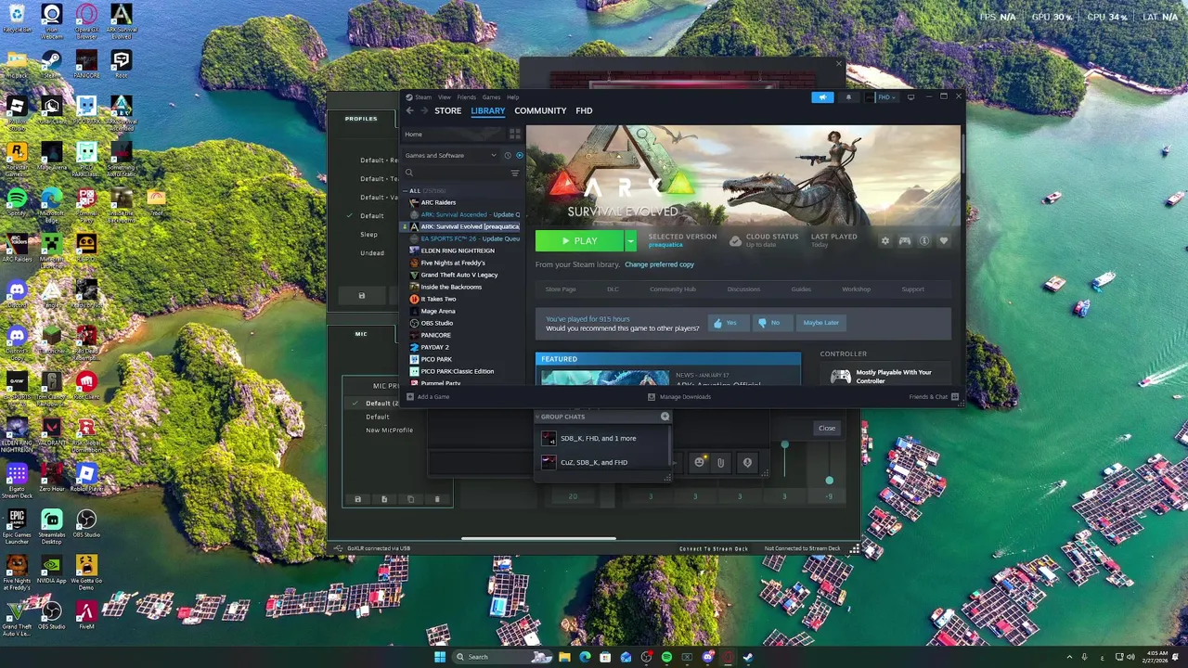Viewport: 1188px width, 668px height.
Task: Click Close button in chat window
Action: [827, 428]
